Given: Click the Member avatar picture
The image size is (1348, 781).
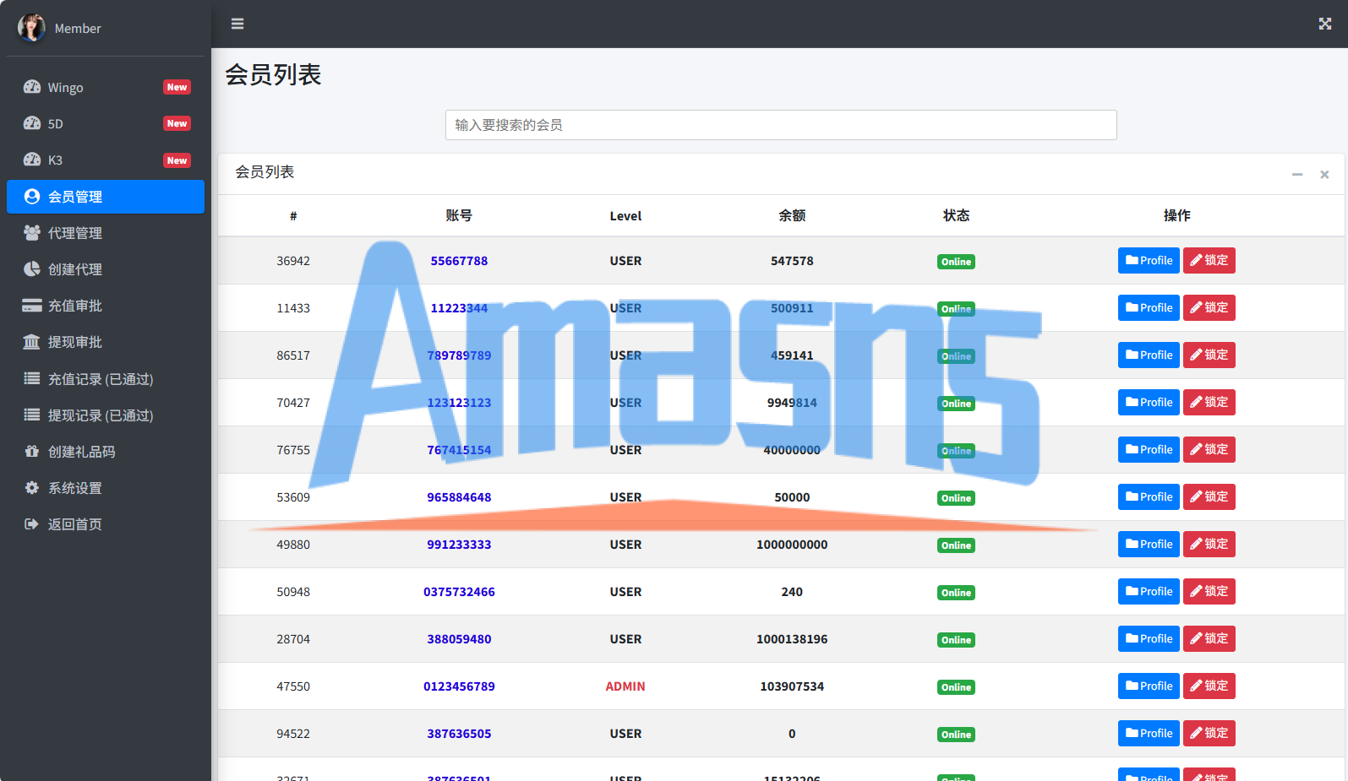Looking at the screenshot, I should [x=31, y=28].
